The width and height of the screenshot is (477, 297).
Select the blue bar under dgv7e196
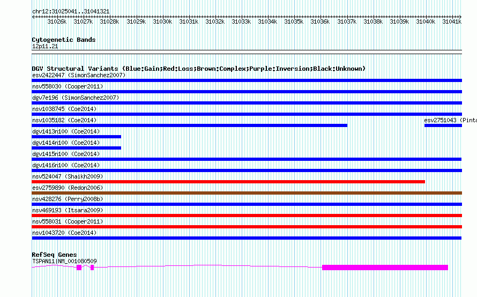(247, 103)
